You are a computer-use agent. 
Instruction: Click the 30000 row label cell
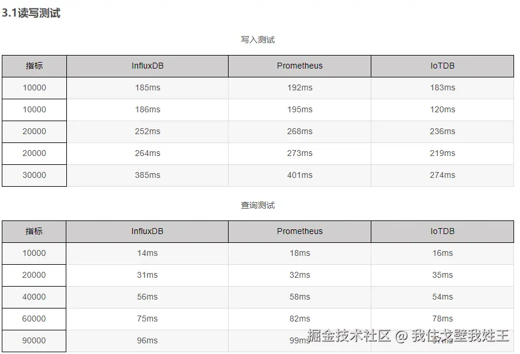[x=34, y=175]
